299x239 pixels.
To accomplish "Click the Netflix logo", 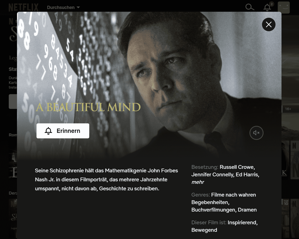I will tap(23, 7).
